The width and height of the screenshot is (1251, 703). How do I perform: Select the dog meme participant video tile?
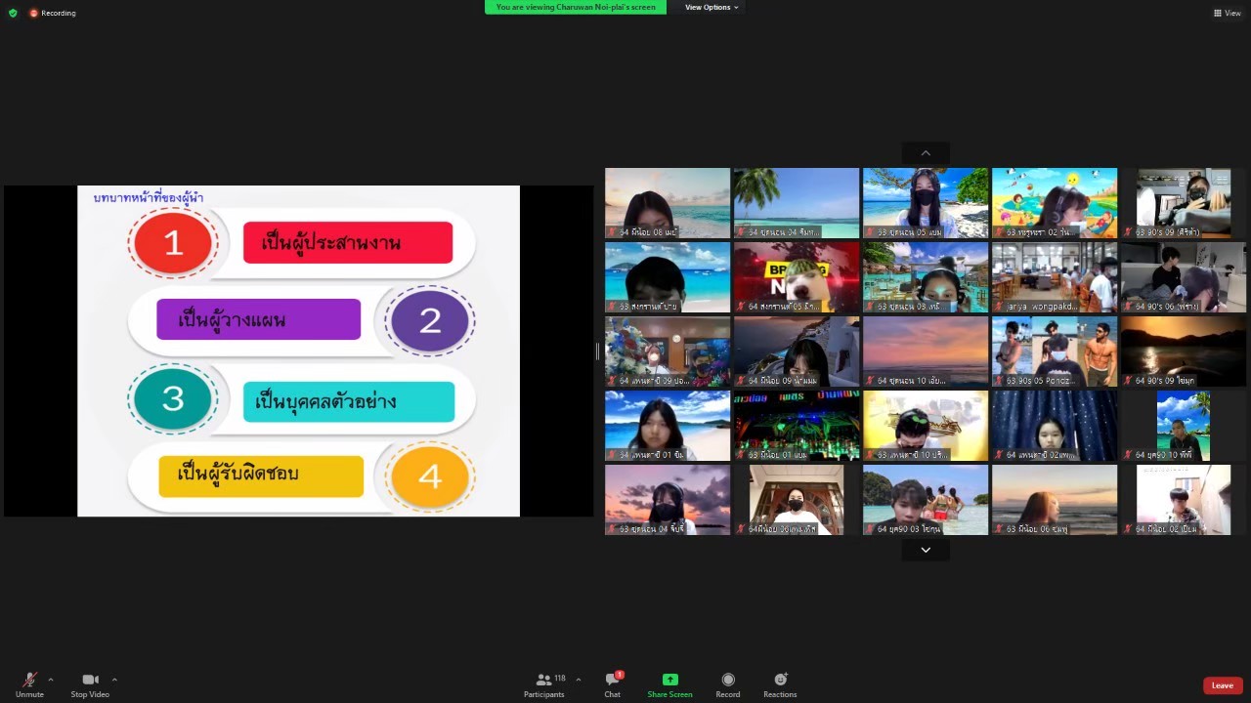[797, 277]
